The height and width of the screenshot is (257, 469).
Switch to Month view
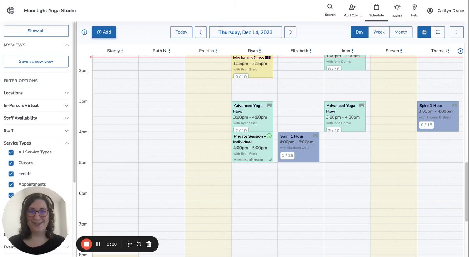pyautogui.click(x=401, y=32)
